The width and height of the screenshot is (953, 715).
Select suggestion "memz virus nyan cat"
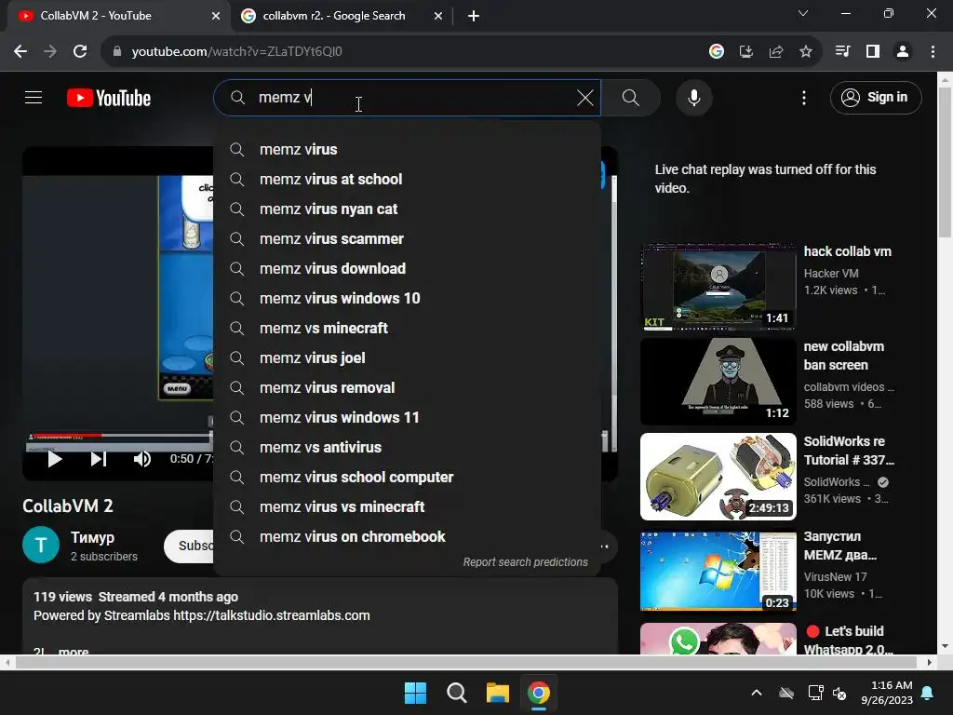[x=407, y=209]
